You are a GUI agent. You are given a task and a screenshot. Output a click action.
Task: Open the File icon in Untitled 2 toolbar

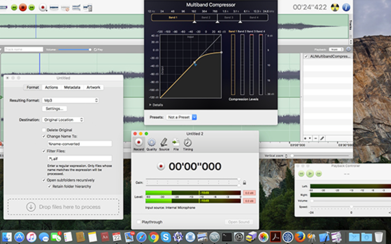click(176, 144)
